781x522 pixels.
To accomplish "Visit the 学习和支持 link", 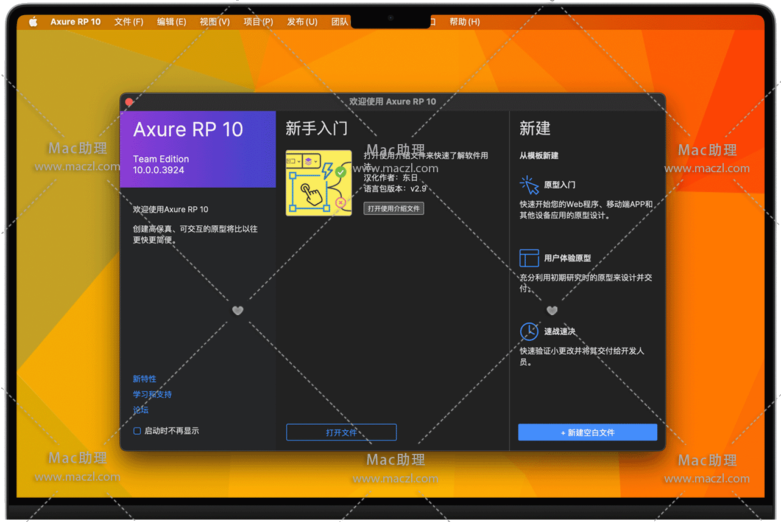I will [152, 395].
